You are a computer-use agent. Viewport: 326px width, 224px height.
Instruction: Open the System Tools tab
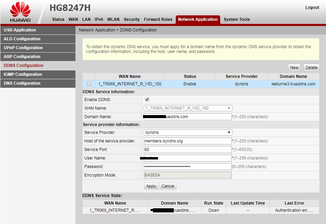pyautogui.click(x=237, y=19)
